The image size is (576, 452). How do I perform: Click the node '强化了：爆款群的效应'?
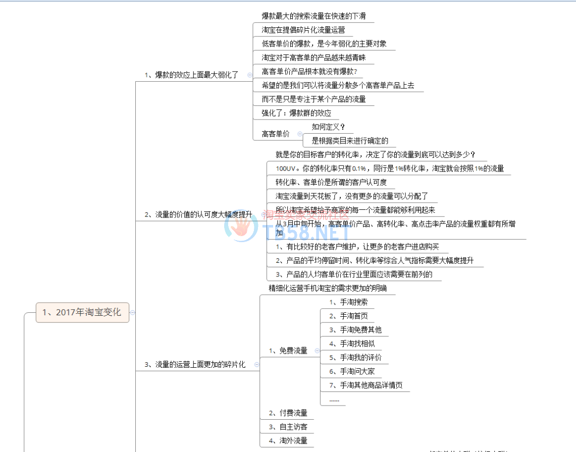pyautogui.click(x=296, y=113)
